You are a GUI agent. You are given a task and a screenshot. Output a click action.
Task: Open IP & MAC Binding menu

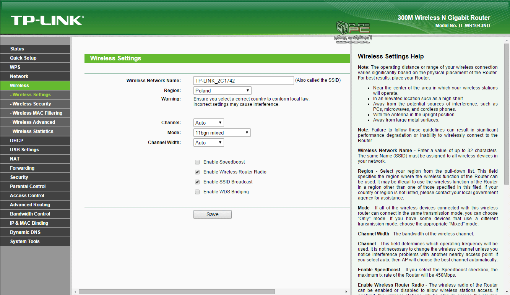(x=35, y=223)
